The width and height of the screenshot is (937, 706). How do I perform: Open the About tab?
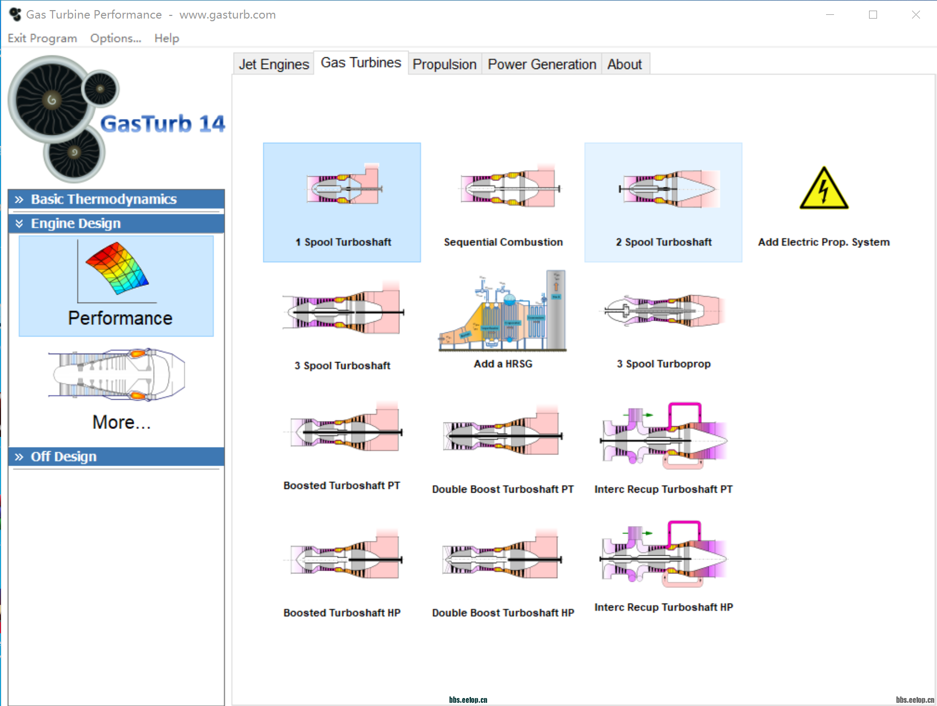[x=625, y=64]
